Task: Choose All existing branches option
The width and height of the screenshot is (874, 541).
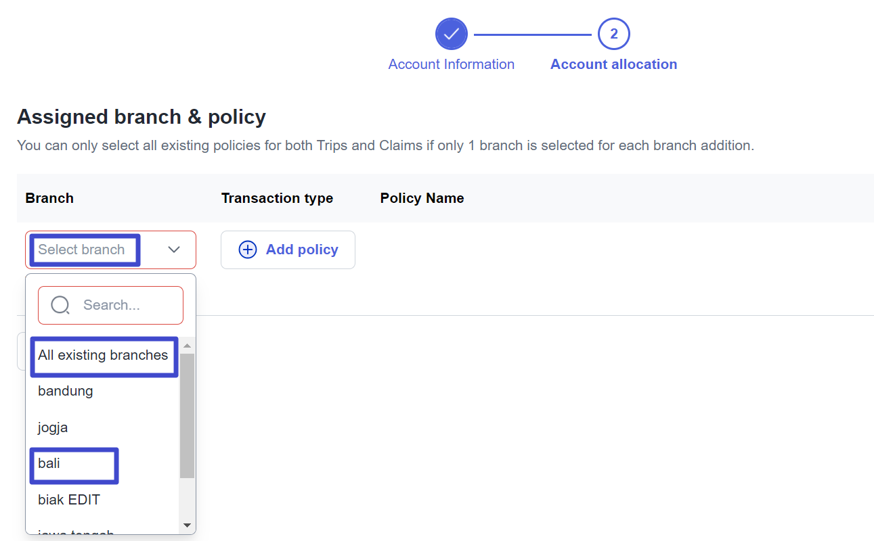Action: (103, 355)
